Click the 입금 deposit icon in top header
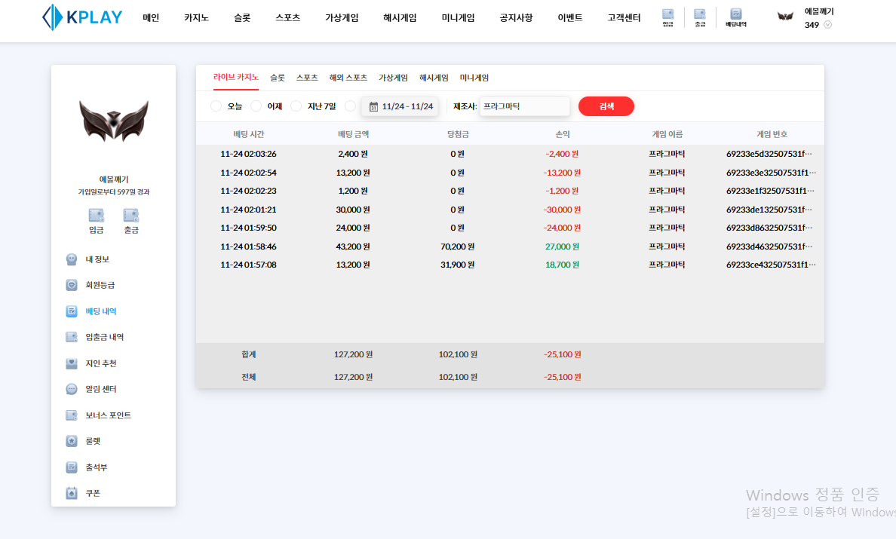The height and width of the screenshot is (539, 896). click(667, 17)
